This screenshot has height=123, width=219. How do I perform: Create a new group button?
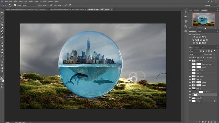pos(209,122)
